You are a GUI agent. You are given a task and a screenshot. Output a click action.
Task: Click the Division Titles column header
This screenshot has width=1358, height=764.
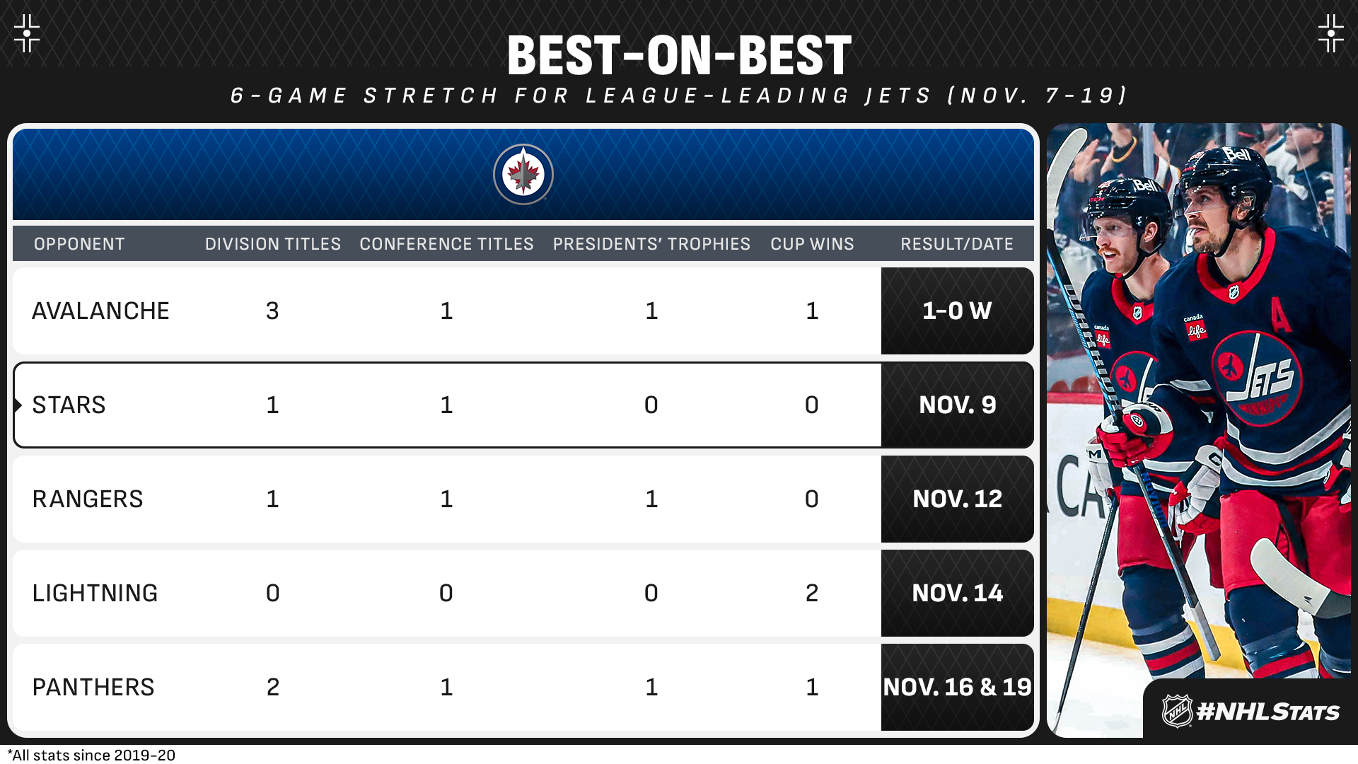click(273, 244)
